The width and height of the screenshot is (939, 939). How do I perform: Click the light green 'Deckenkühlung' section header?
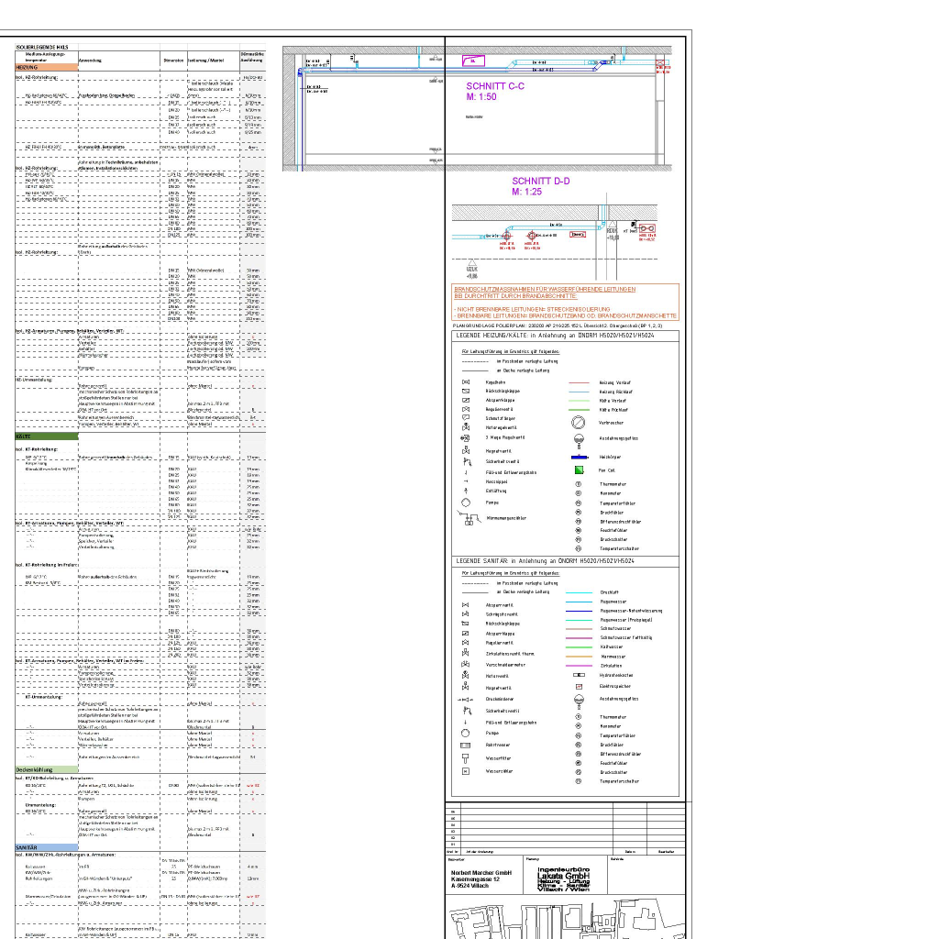[x=46, y=769]
